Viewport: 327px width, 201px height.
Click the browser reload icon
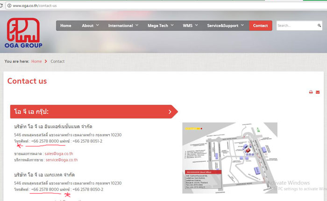[2, 6]
